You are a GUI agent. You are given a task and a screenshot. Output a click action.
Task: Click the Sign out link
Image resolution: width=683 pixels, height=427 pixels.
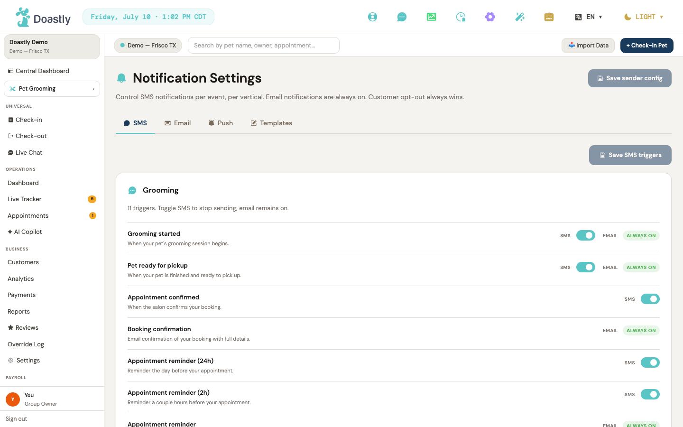(x=17, y=419)
